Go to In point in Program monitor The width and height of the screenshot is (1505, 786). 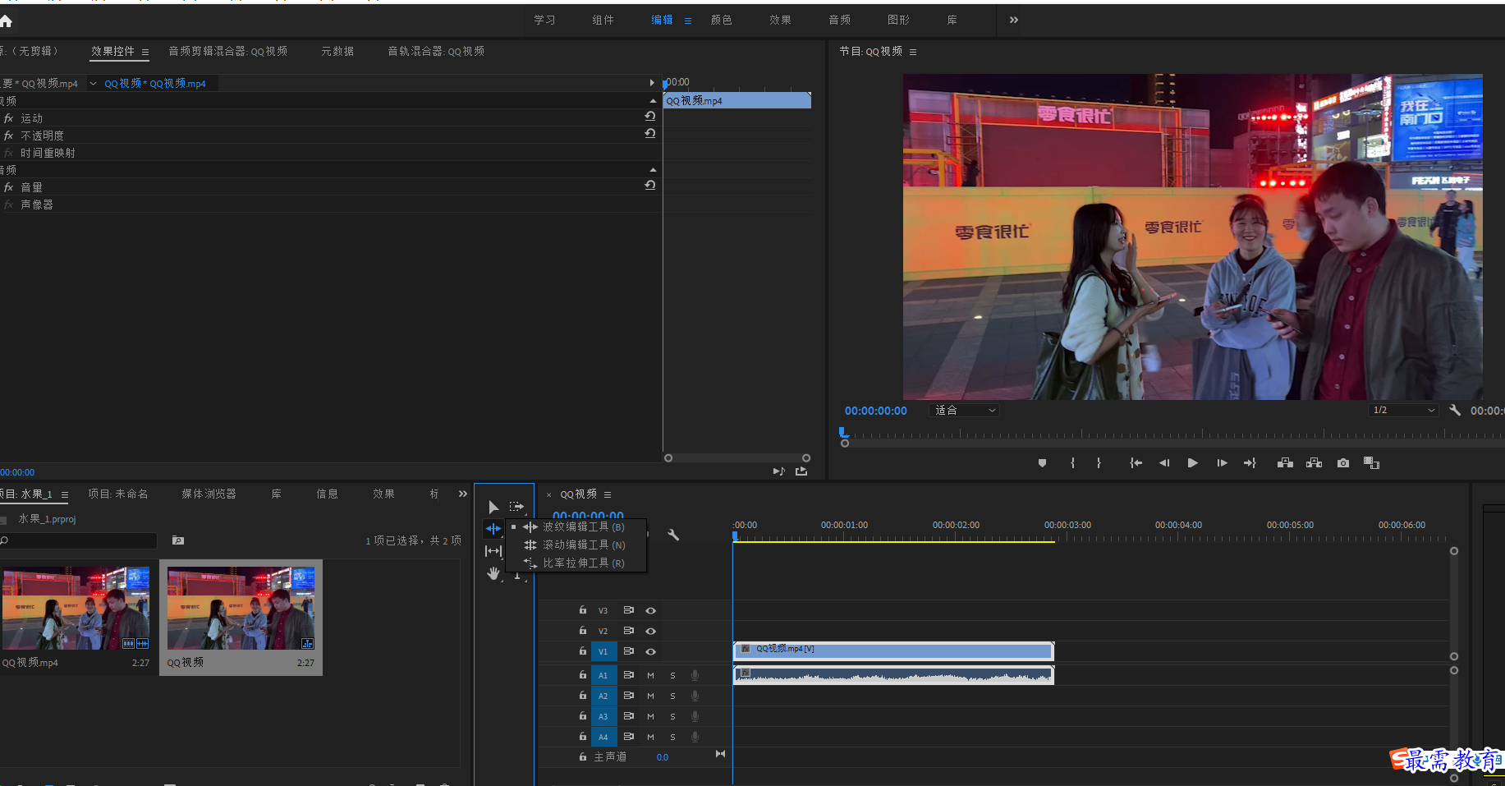(1136, 463)
